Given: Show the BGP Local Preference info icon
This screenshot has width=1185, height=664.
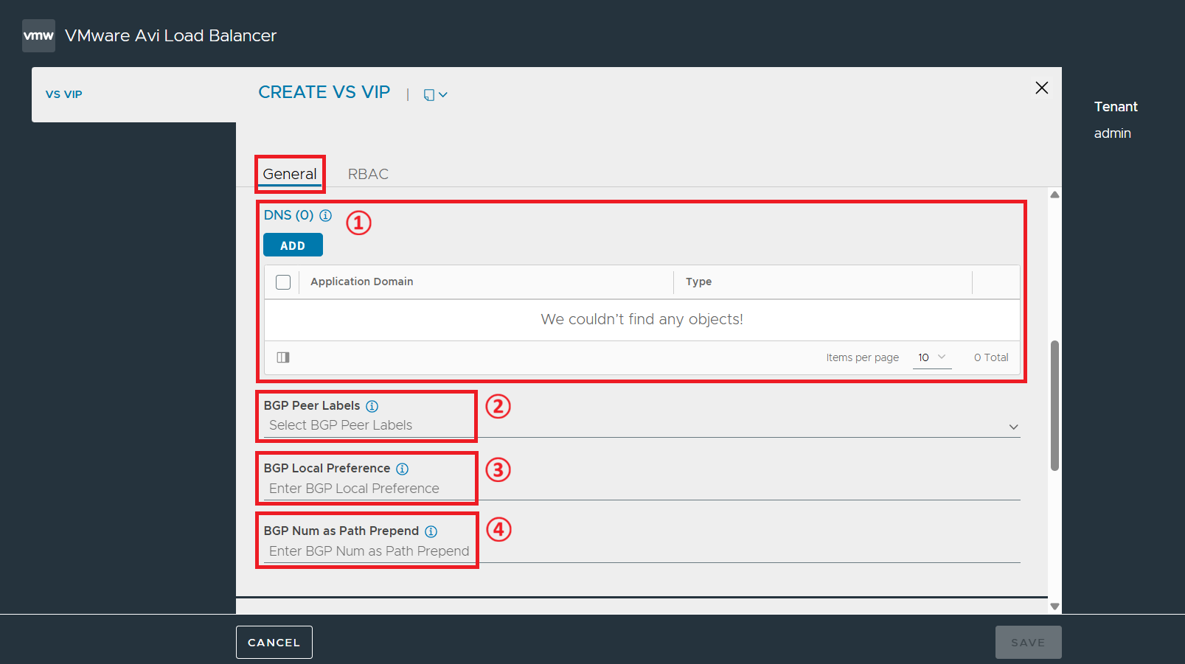Looking at the screenshot, I should tap(402, 469).
